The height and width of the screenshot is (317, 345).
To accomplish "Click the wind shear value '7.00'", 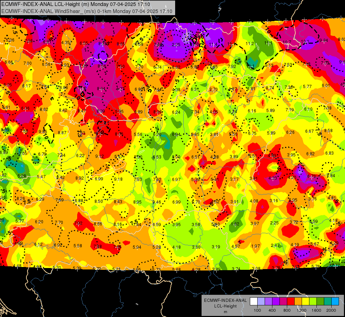I will (27, 63).
